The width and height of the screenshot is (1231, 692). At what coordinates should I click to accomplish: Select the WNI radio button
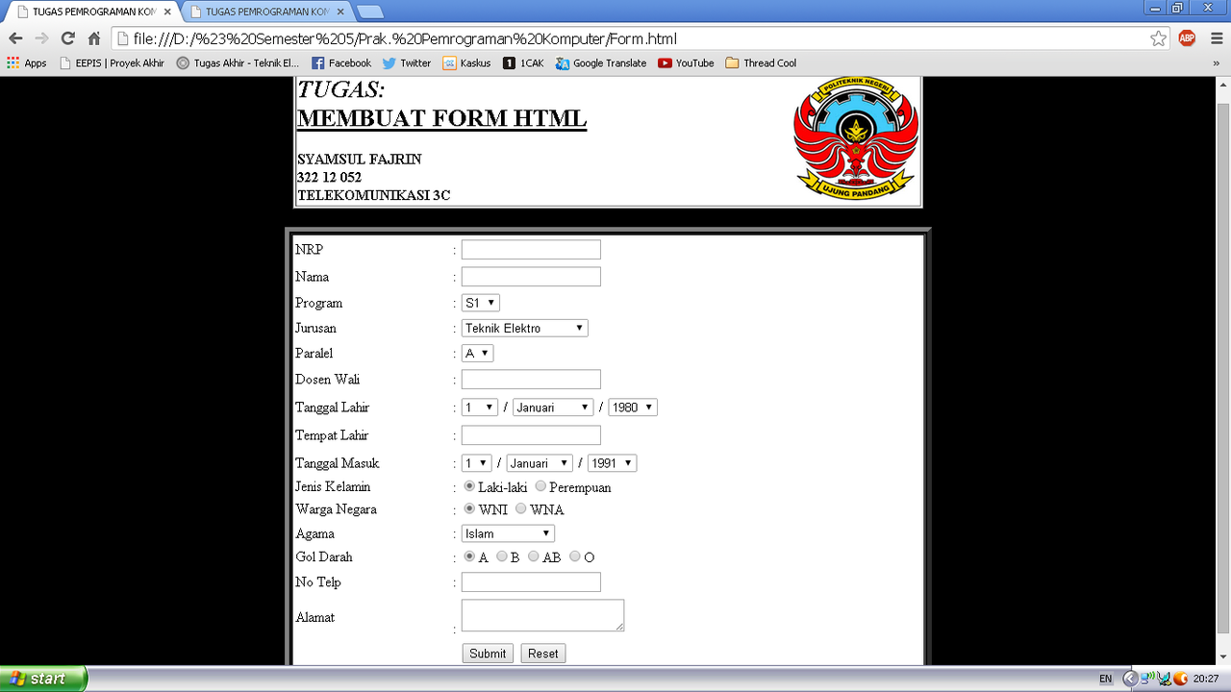point(469,508)
